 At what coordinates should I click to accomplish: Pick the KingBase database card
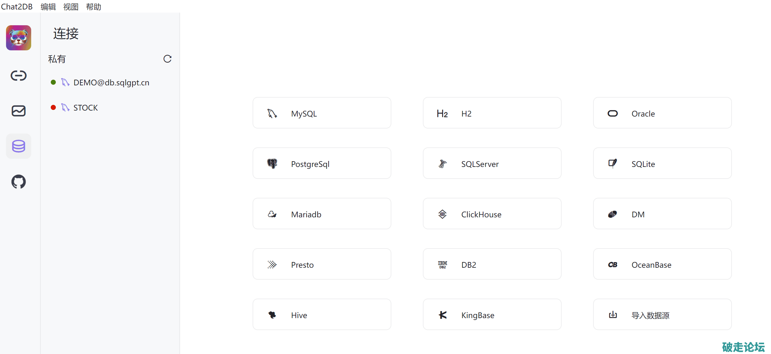[492, 315]
